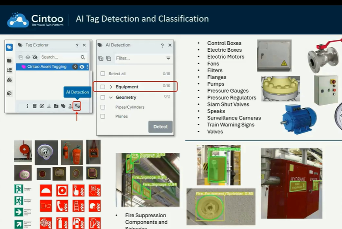The width and height of the screenshot is (342, 229).
Task: Open AI Detection gears icon
Action: click(x=77, y=106)
